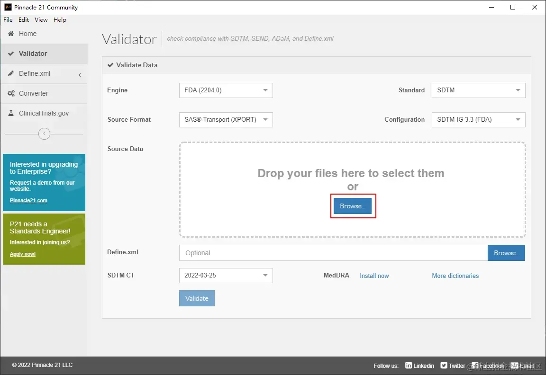The height and width of the screenshot is (375, 546).
Task: Click the Converter gears icon
Action: 11,93
